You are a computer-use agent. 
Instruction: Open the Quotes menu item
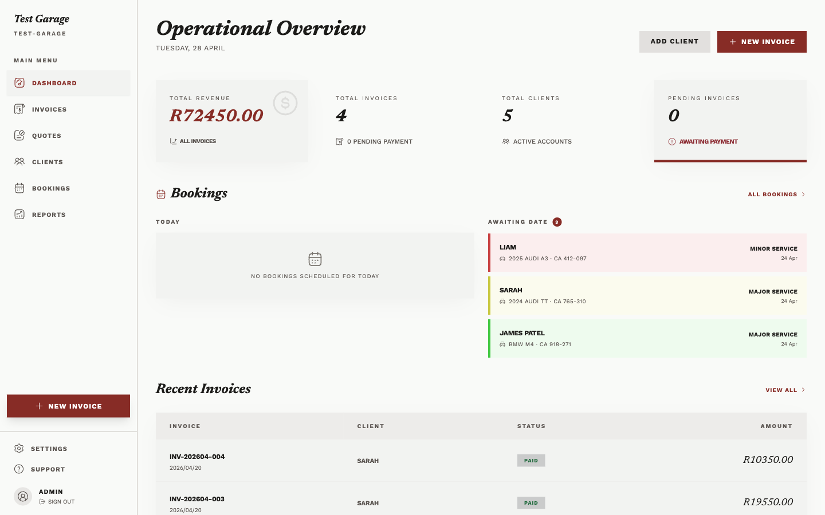click(x=69, y=136)
